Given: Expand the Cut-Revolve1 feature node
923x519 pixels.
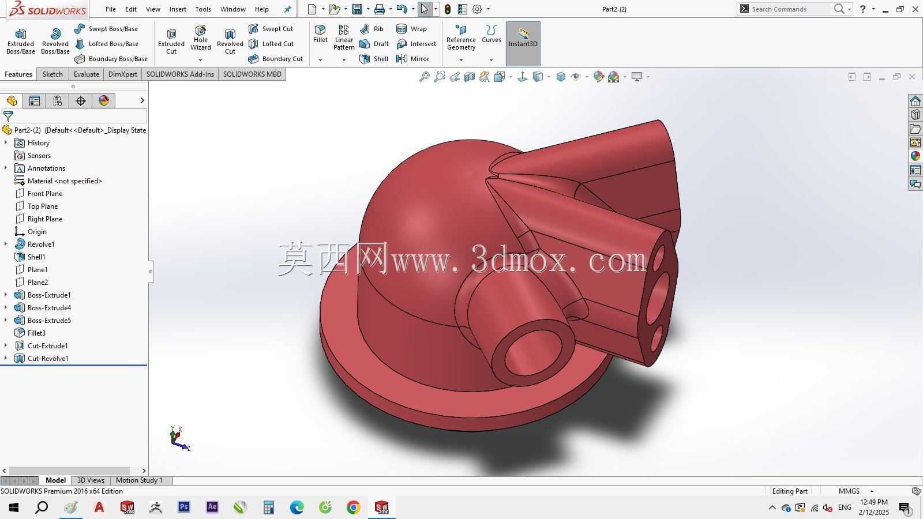Looking at the screenshot, I should [x=6, y=359].
